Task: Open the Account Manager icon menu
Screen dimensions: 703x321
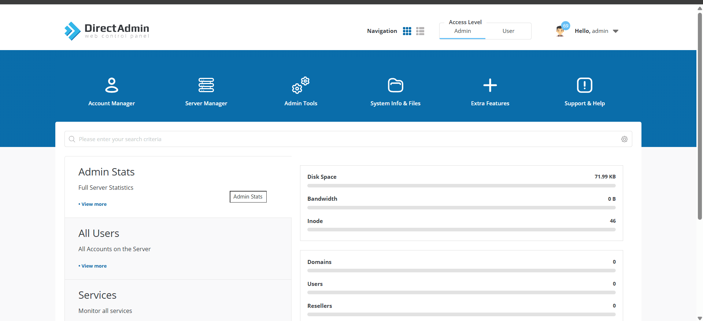Action: (111, 85)
